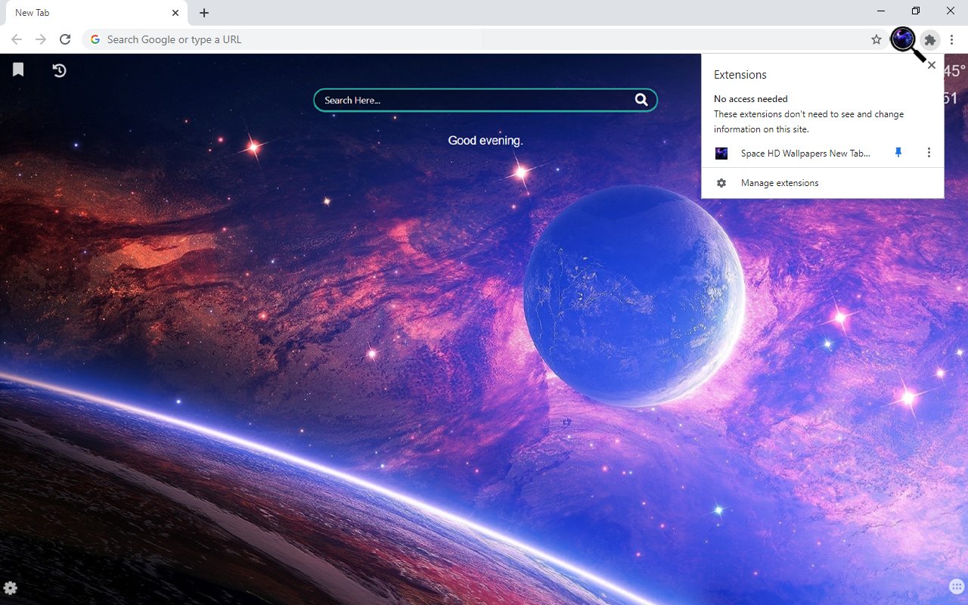The width and height of the screenshot is (968, 605).
Task: Click the Manage extensions gear icon
Action: [x=721, y=183]
